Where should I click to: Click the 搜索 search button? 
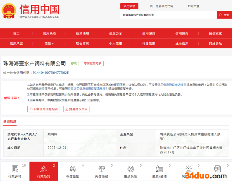224,15
